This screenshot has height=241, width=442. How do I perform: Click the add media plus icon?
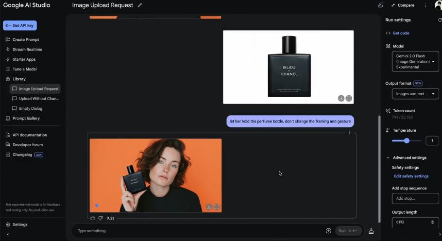pos(328,231)
